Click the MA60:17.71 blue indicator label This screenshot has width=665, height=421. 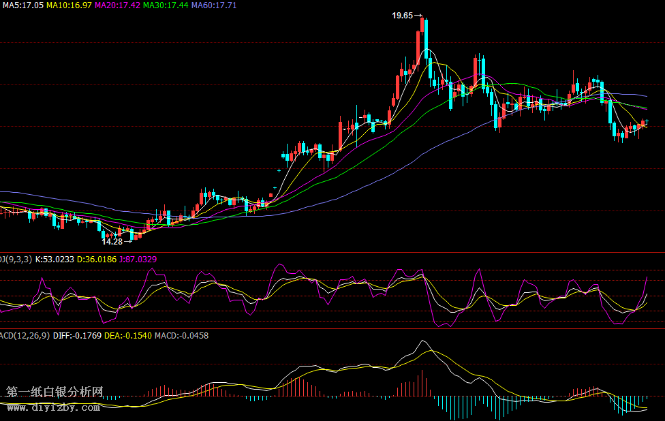pos(214,5)
